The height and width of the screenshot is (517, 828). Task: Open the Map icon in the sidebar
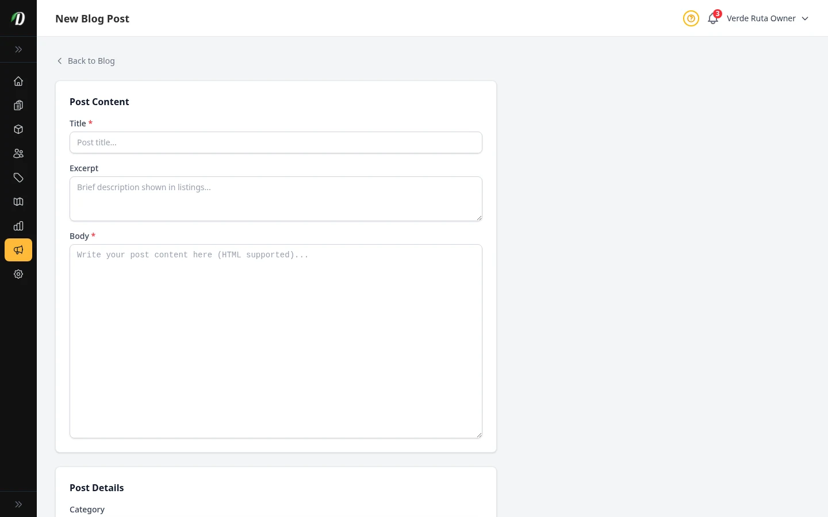pyautogui.click(x=18, y=202)
